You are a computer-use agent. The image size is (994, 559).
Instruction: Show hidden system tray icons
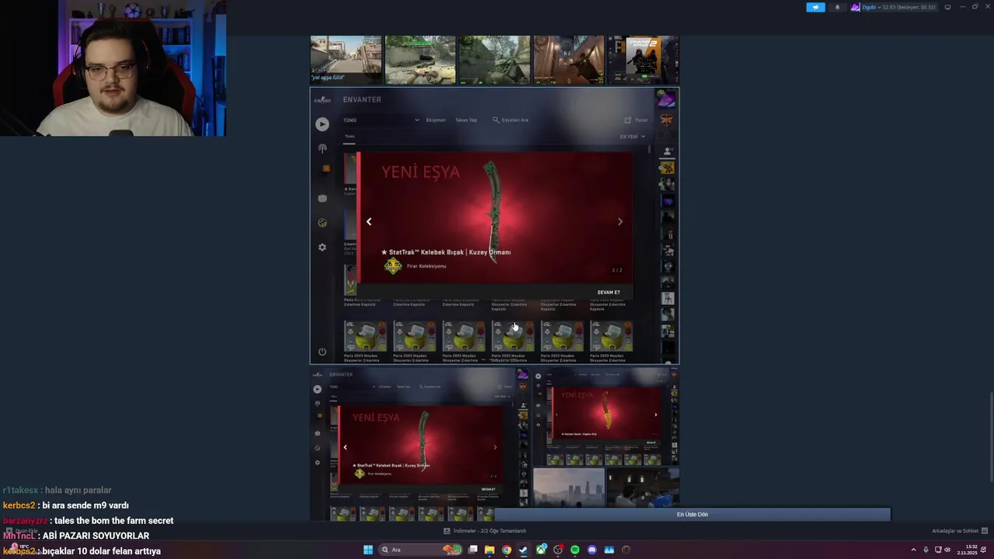(913, 550)
